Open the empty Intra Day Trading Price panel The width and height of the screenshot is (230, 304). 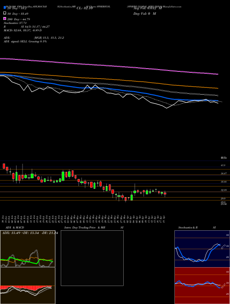click(92, 258)
